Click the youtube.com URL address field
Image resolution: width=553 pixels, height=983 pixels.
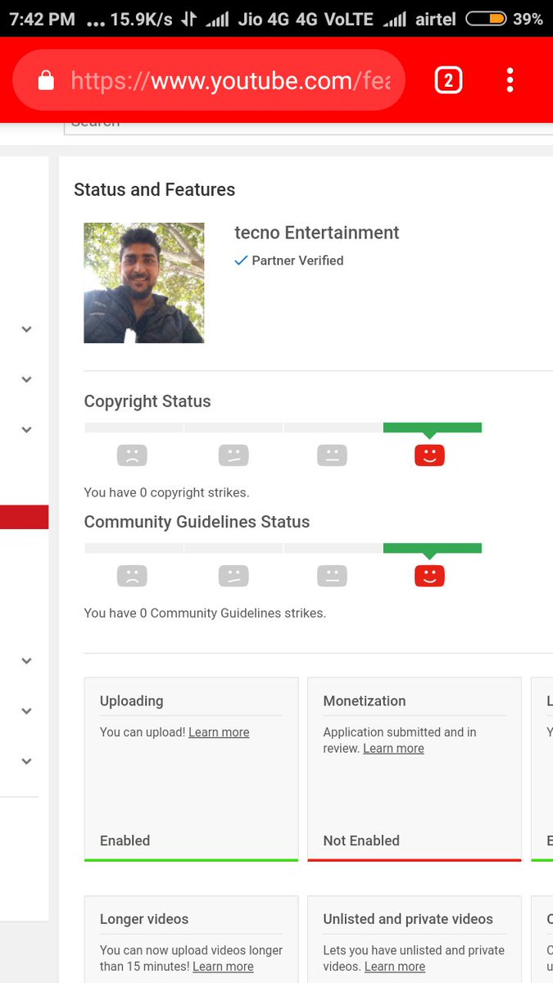pyautogui.click(x=209, y=80)
